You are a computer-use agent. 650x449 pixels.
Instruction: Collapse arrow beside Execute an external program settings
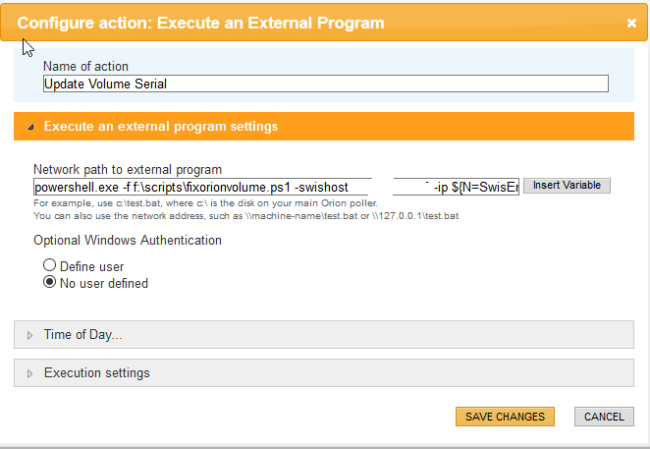[x=29, y=127]
